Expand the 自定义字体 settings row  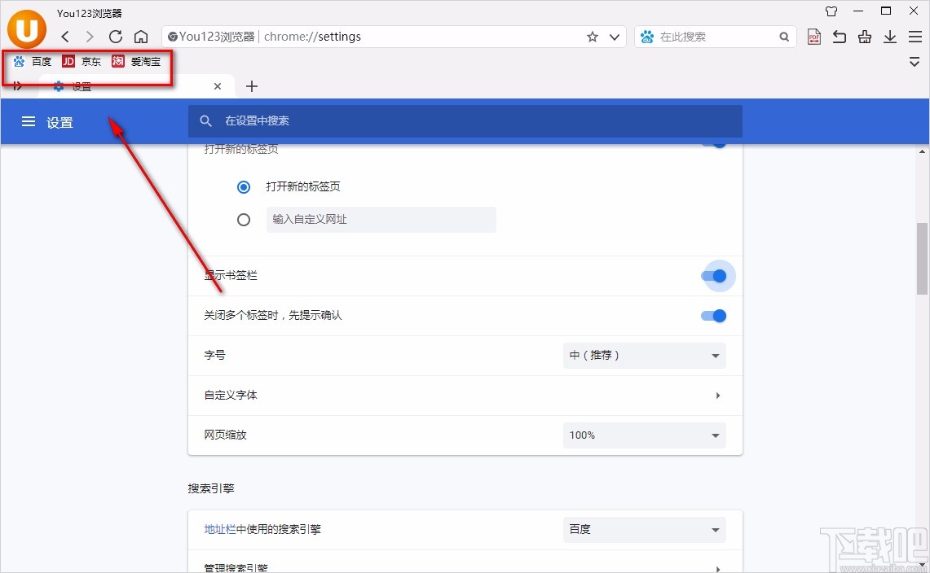[x=717, y=395]
